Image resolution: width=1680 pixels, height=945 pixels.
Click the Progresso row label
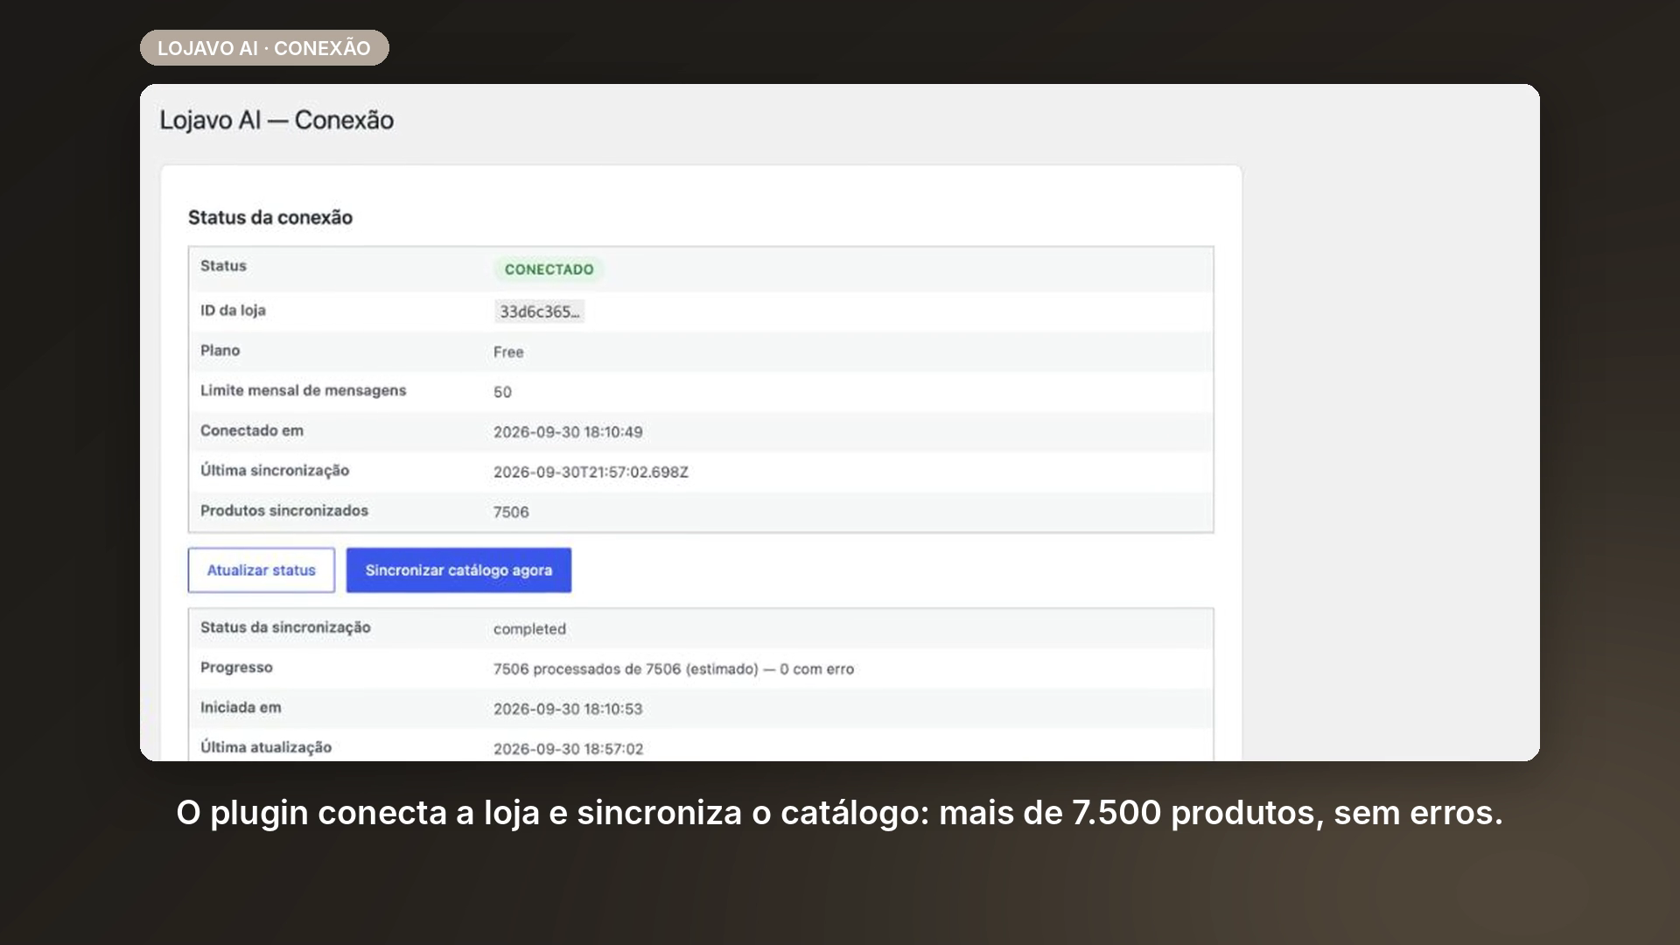pos(236,668)
